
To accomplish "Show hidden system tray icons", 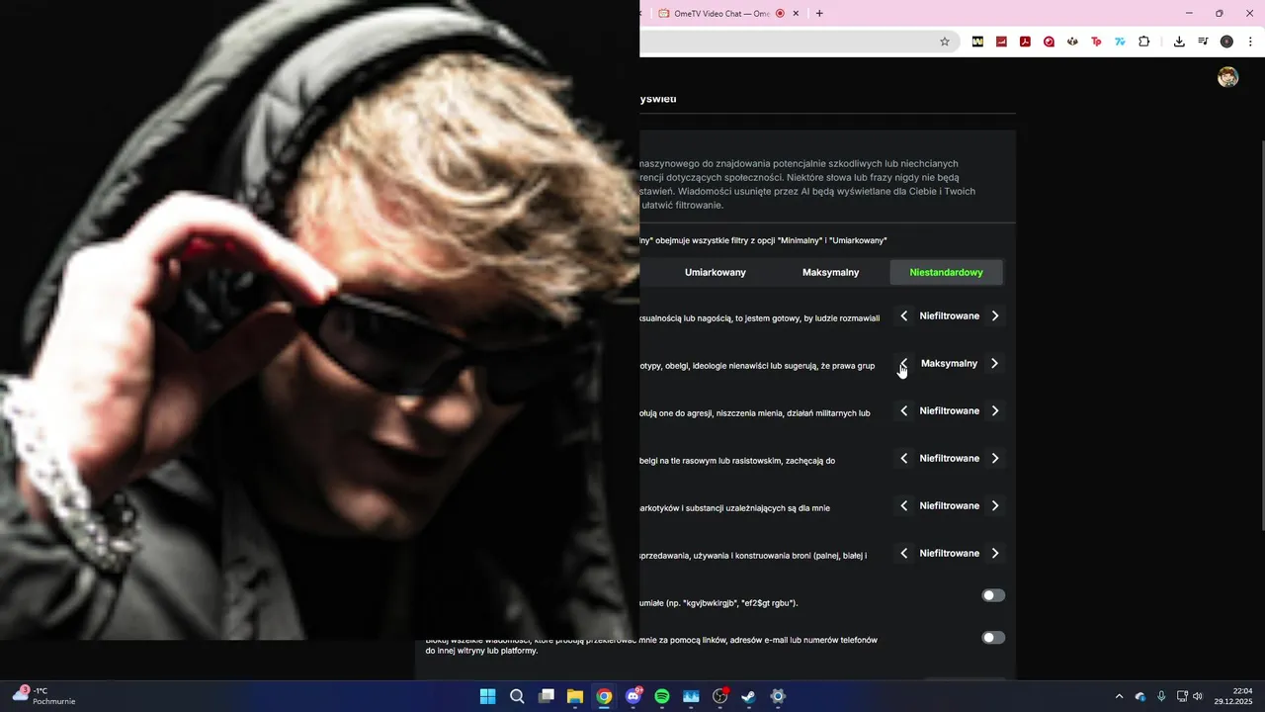I will coord(1119,696).
